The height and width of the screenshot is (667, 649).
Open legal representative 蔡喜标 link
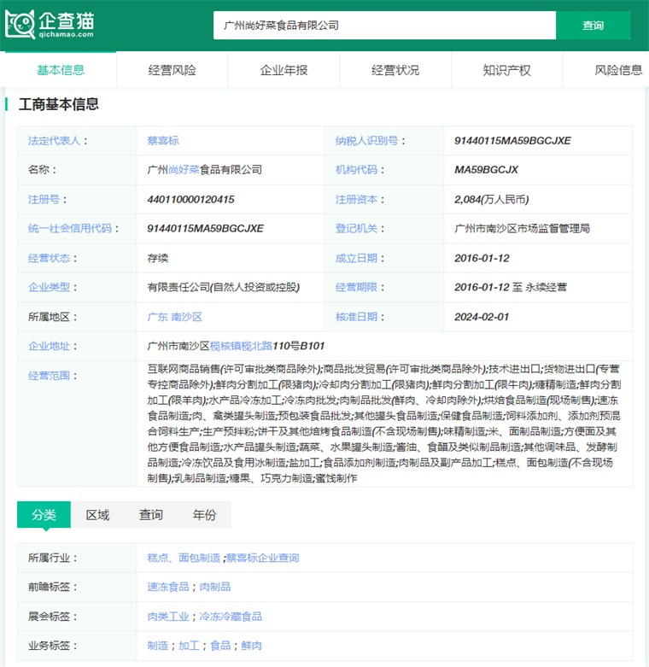[163, 140]
